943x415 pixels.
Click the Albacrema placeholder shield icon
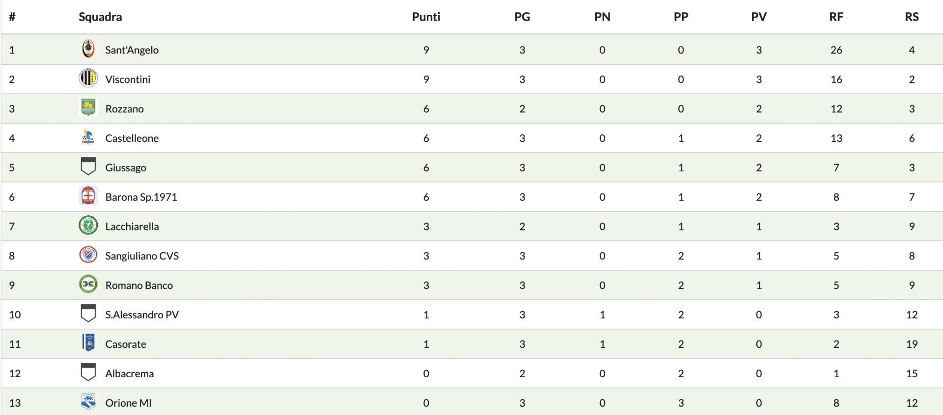88,372
